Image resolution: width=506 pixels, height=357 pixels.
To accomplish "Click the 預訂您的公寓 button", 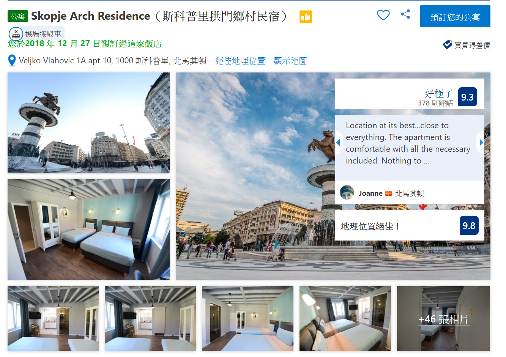I will [455, 16].
